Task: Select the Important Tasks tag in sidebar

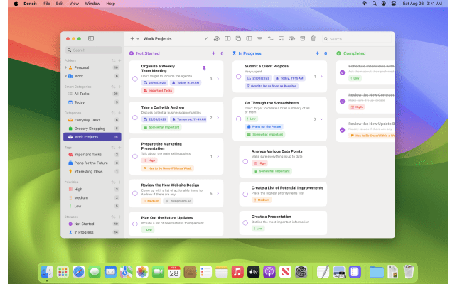Action: [x=92, y=155]
